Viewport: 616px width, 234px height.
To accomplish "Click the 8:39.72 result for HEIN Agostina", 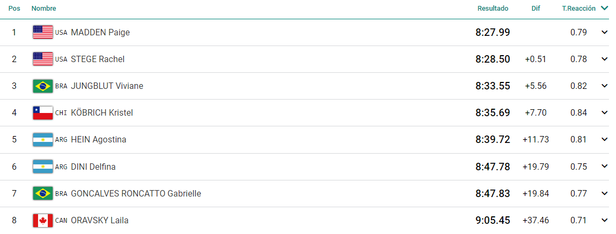I will tap(493, 139).
